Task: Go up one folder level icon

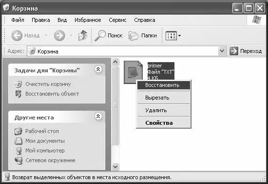Action: click(83, 35)
